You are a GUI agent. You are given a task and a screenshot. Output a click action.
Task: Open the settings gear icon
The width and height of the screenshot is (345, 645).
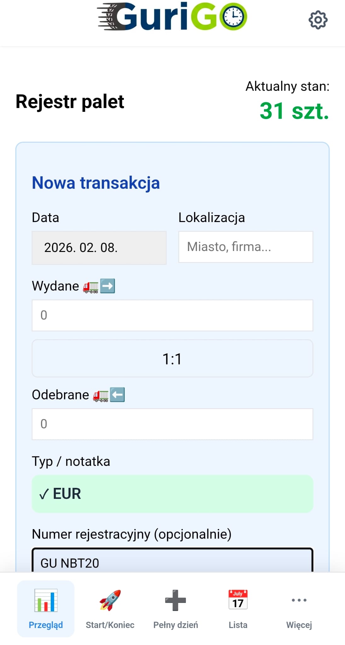pos(318,20)
